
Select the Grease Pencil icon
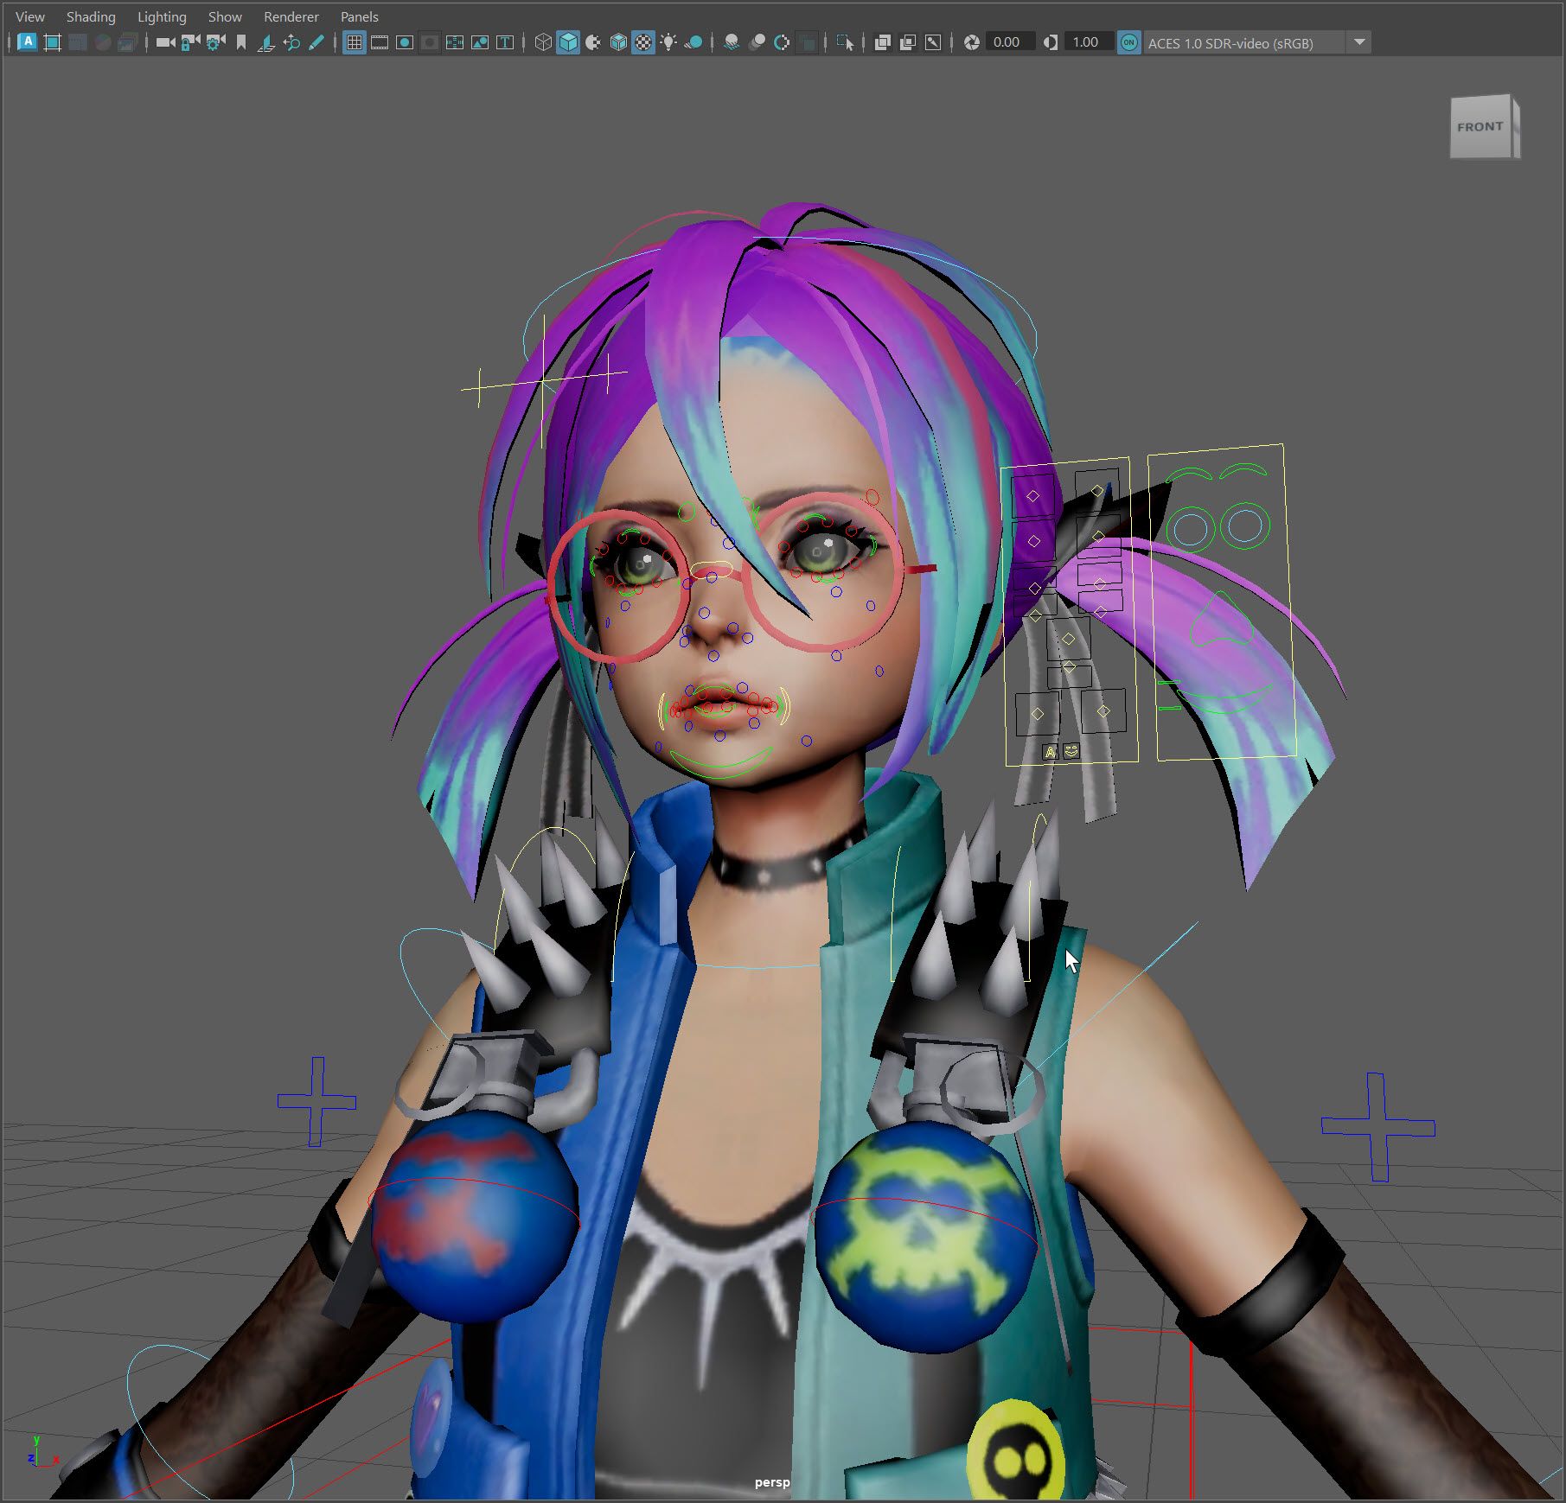tap(316, 42)
